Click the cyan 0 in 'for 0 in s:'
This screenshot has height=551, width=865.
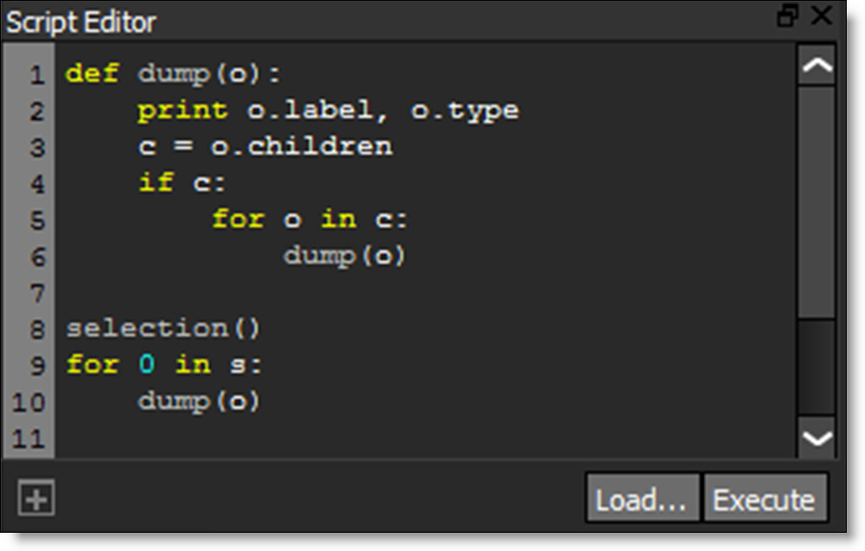click(146, 365)
